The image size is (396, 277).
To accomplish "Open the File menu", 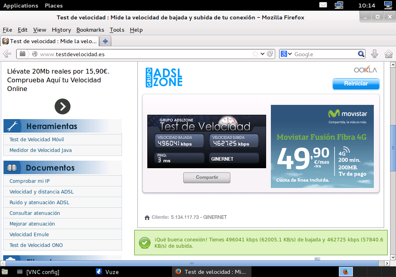I will click(7, 30).
